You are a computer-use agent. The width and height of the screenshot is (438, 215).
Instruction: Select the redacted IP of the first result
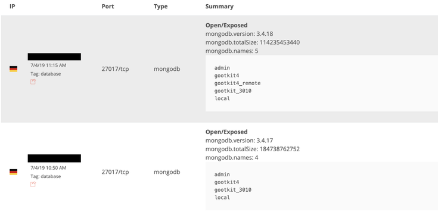pyautogui.click(x=54, y=57)
